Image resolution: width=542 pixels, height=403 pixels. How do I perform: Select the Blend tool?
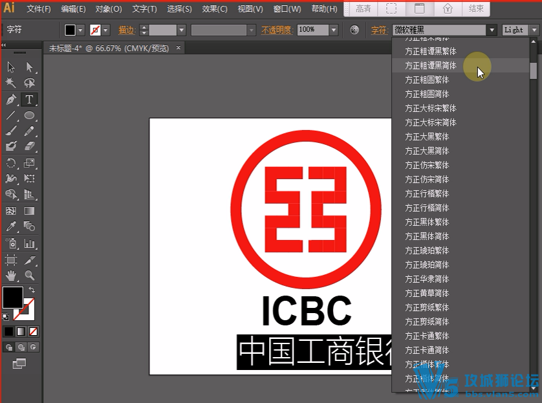(x=29, y=226)
